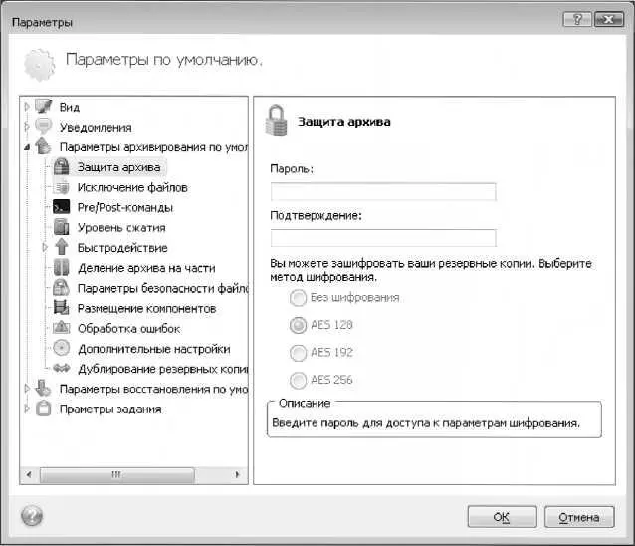The image size is (635, 546).
Task: Select the Без шифрования radio option
Action: [x=297, y=297]
